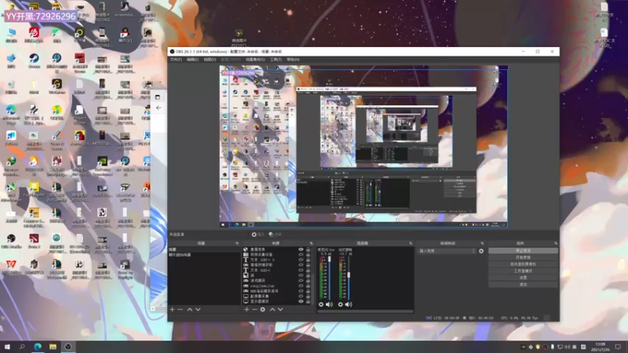Mute the second audio mixer channel

349,304
